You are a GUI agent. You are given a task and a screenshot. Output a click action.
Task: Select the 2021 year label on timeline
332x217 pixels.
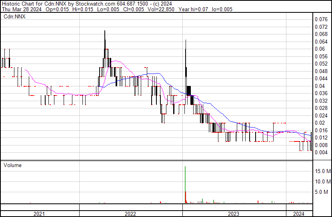click(x=39, y=214)
